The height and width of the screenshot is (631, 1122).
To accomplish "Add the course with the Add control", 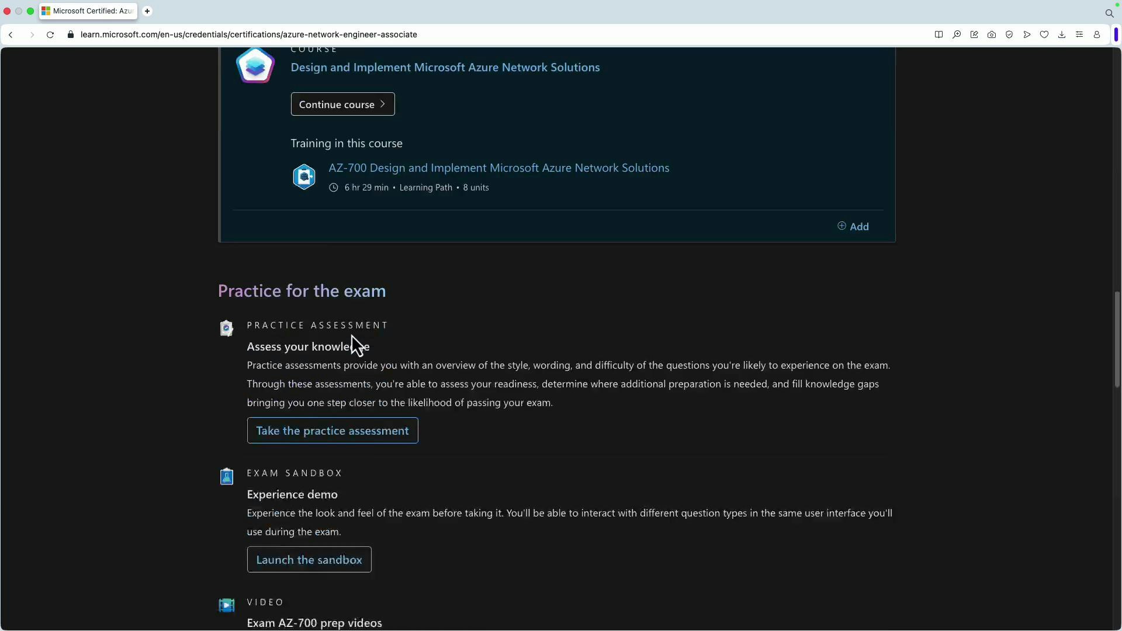I will coord(853,226).
